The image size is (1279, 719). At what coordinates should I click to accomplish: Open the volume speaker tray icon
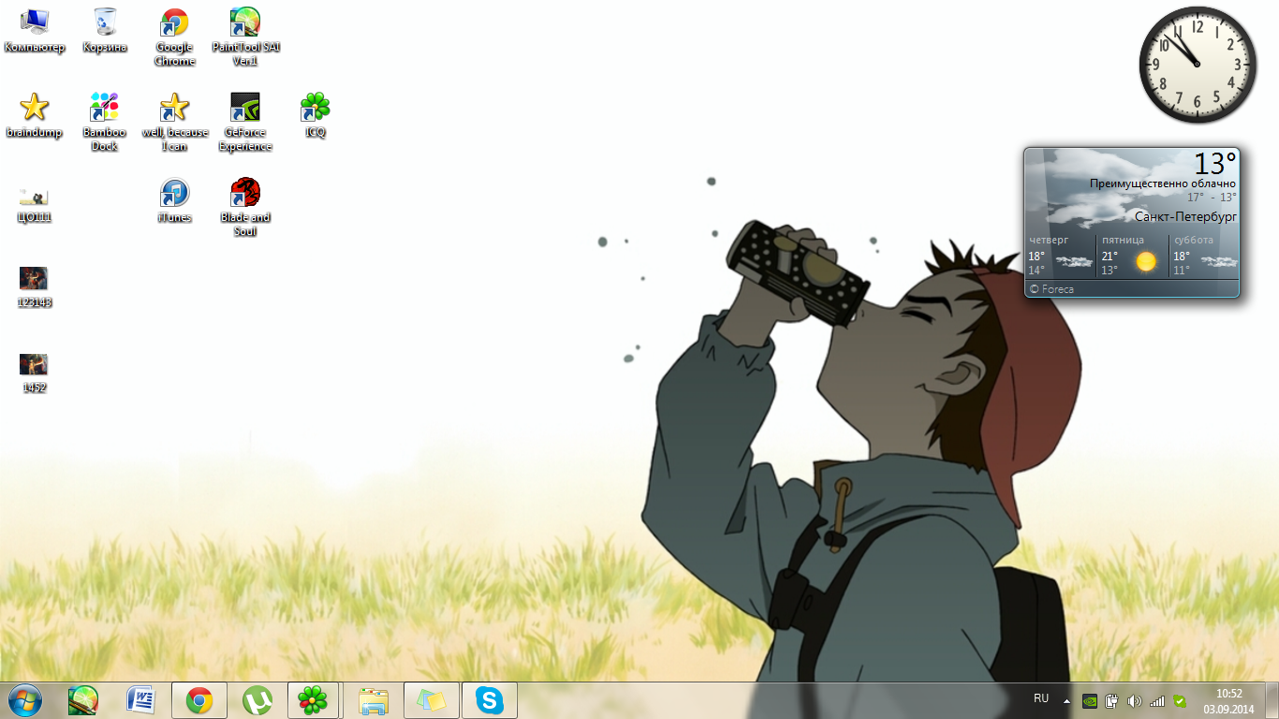pos(1135,700)
